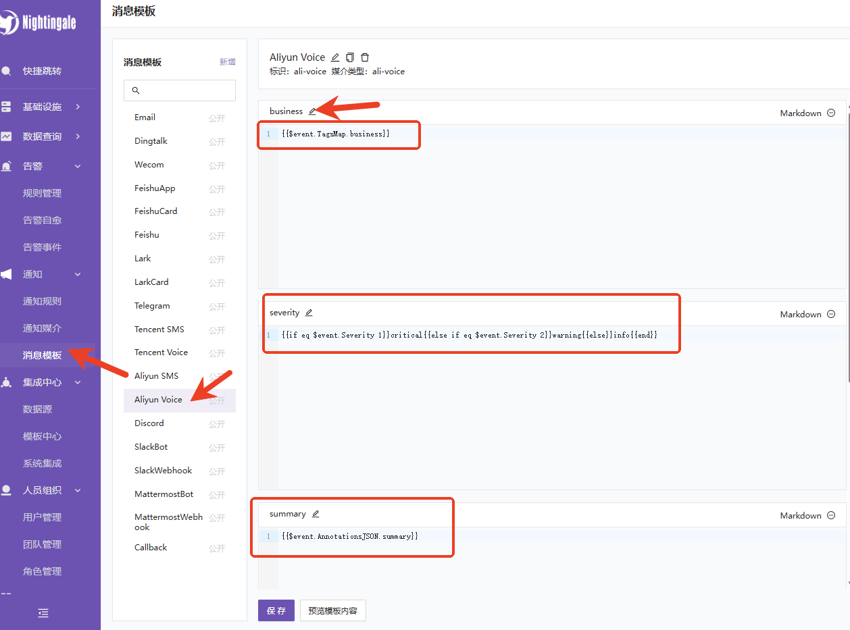Remove the business field with minus icon
This screenshot has width=850, height=630.
pos(831,113)
